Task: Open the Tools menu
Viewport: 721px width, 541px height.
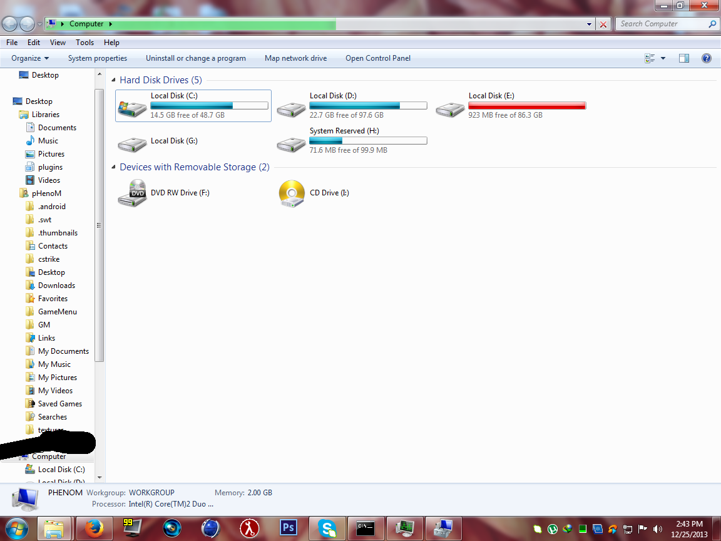Action: pos(84,43)
